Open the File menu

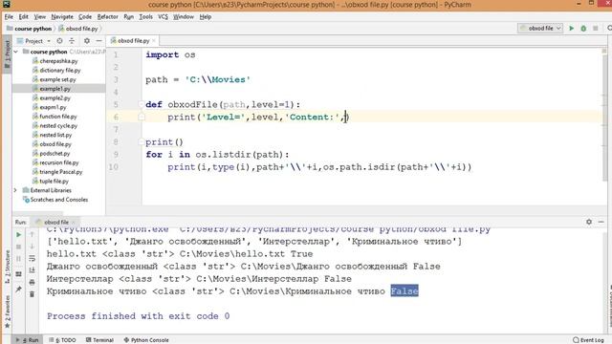point(9,17)
